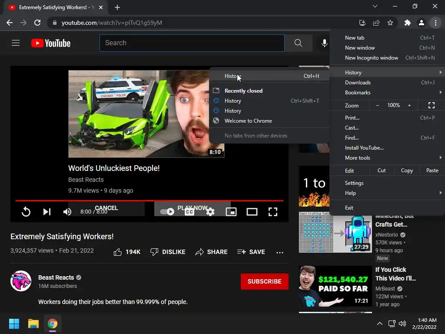Choose Cast from Chrome menu
The image size is (445, 334).
pos(387,128)
